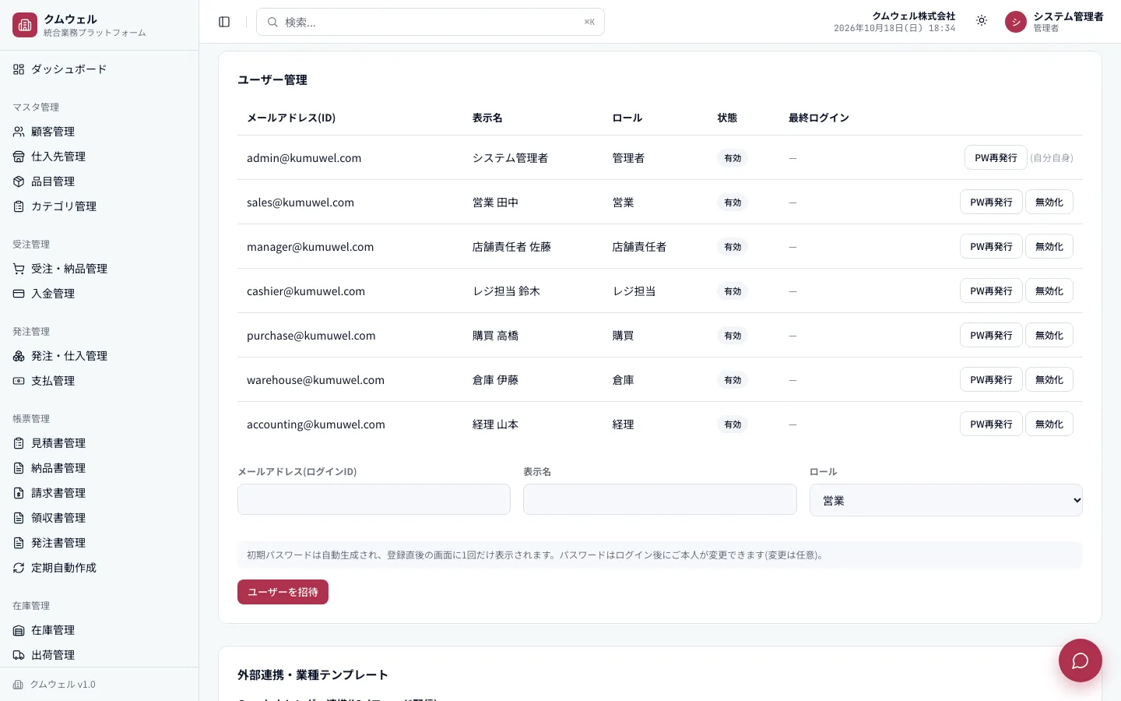Click the カテゴリ管理 clipboard icon

(19, 206)
